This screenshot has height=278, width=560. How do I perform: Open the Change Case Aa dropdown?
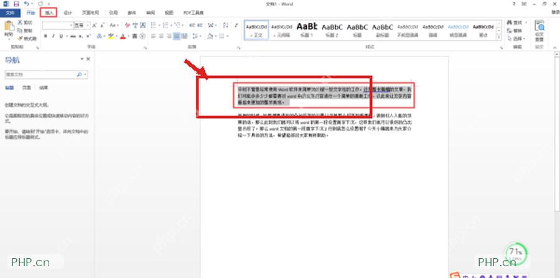114,25
